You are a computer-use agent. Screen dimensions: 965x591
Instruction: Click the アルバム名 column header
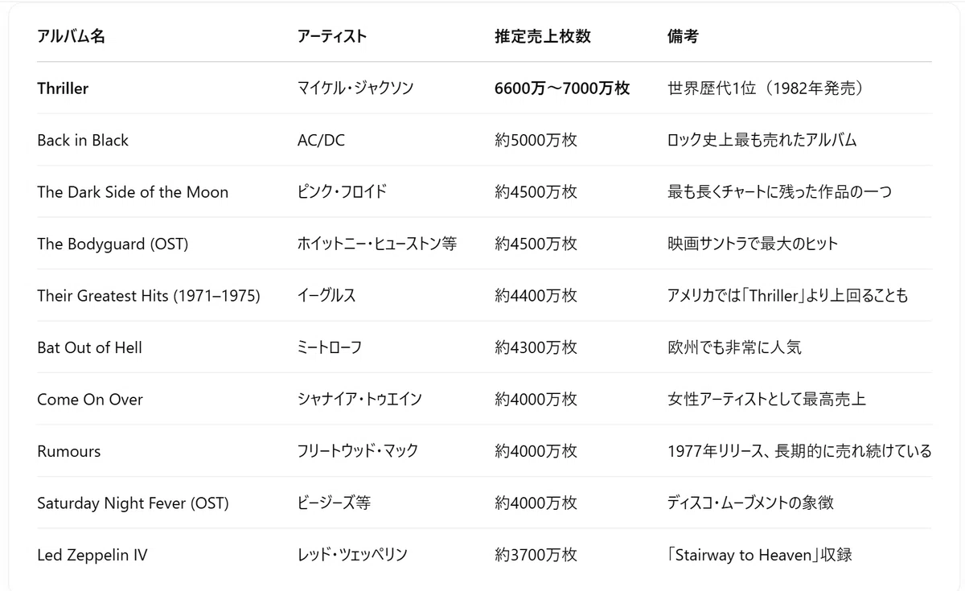(x=71, y=36)
